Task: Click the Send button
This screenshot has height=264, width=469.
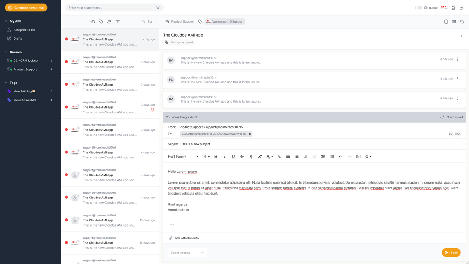Action: coord(451,253)
